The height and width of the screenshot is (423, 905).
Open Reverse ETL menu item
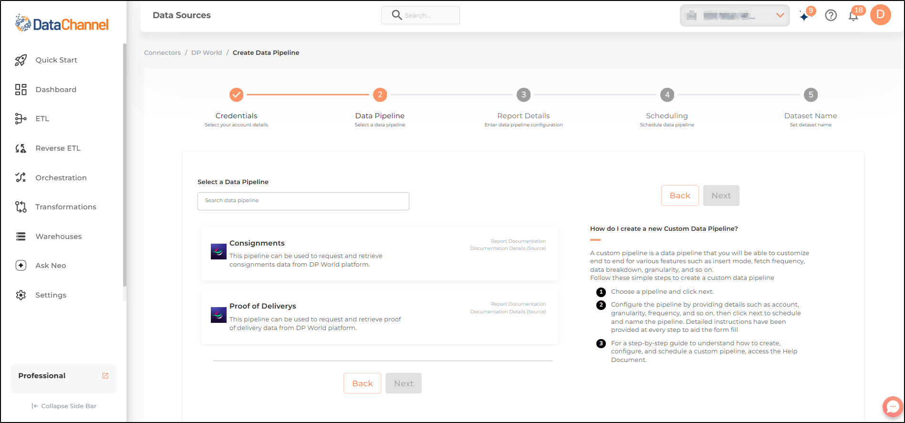[x=58, y=148]
